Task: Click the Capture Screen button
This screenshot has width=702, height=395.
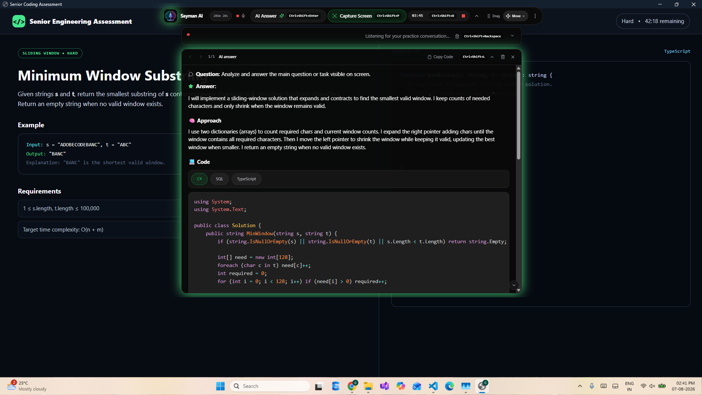Action: [x=367, y=16]
